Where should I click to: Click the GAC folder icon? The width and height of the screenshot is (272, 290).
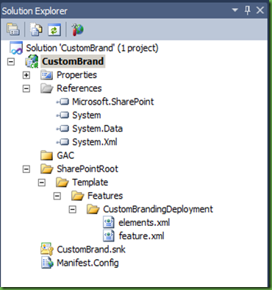(x=46, y=155)
